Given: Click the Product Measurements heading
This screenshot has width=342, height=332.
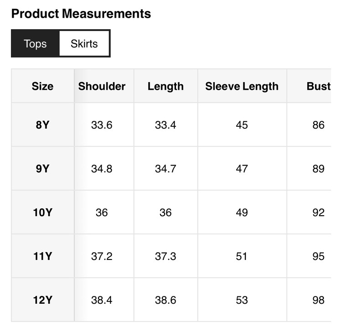Looking at the screenshot, I should (x=81, y=14).
